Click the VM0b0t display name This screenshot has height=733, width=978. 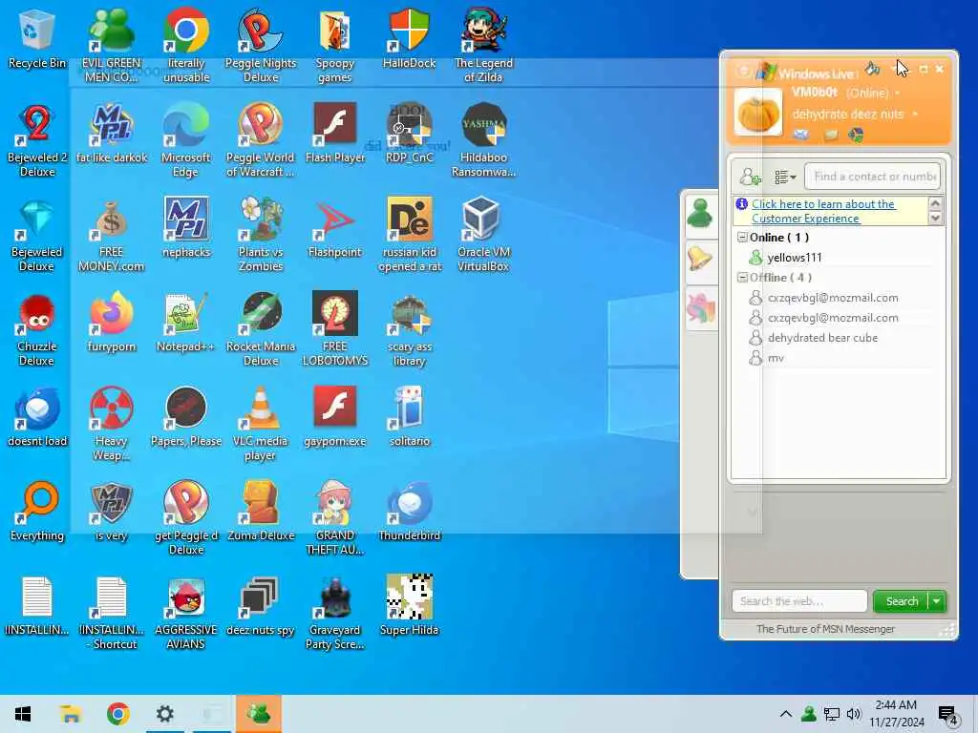[815, 93]
